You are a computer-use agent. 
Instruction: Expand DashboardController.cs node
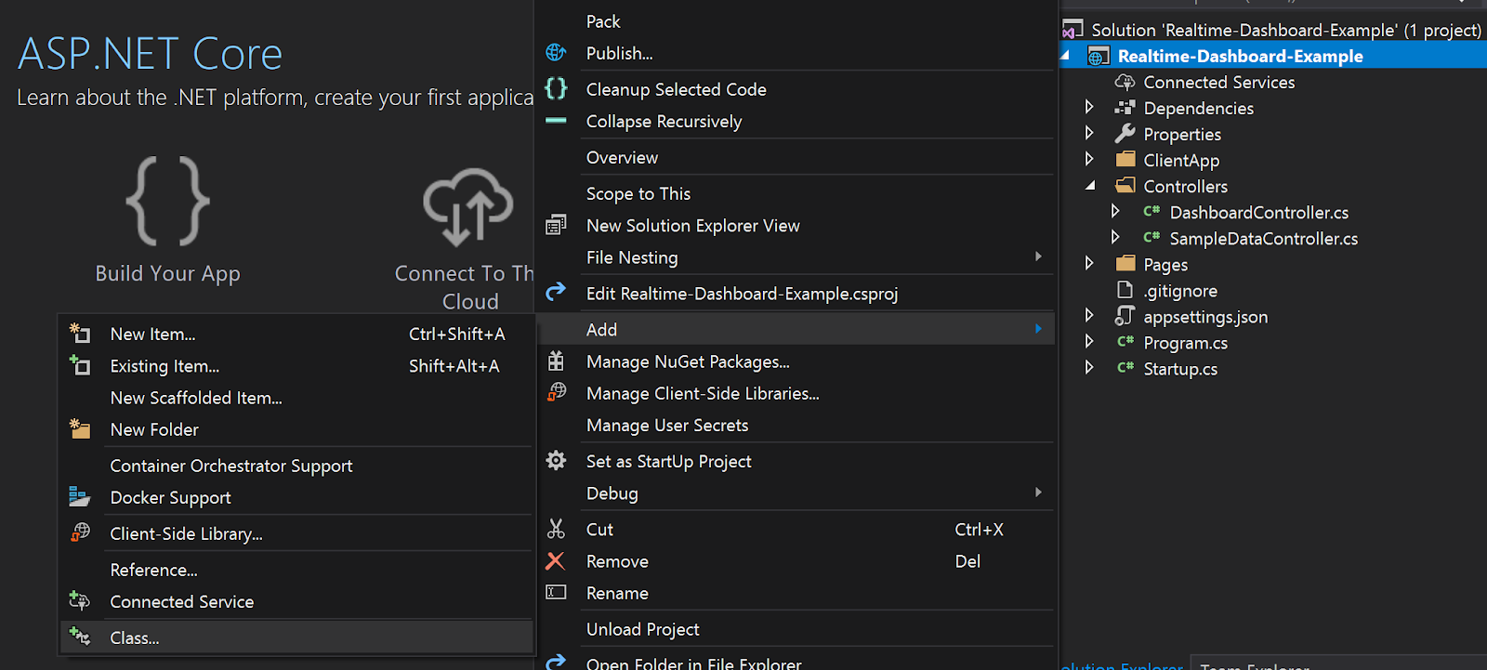click(1115, 211)
